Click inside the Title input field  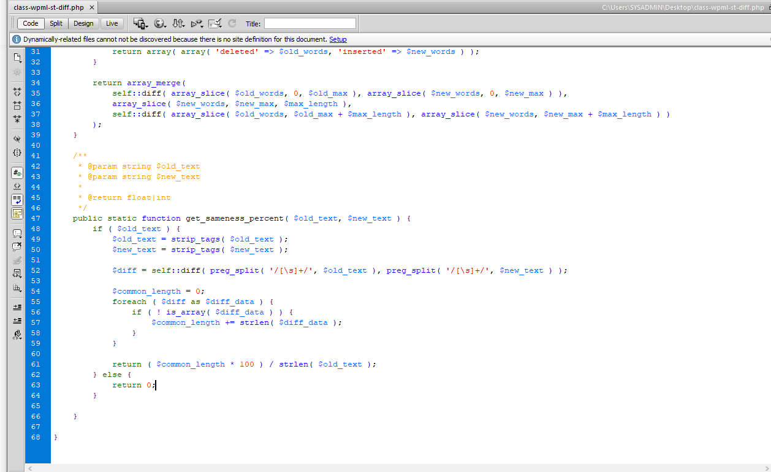tap(310, 23)
